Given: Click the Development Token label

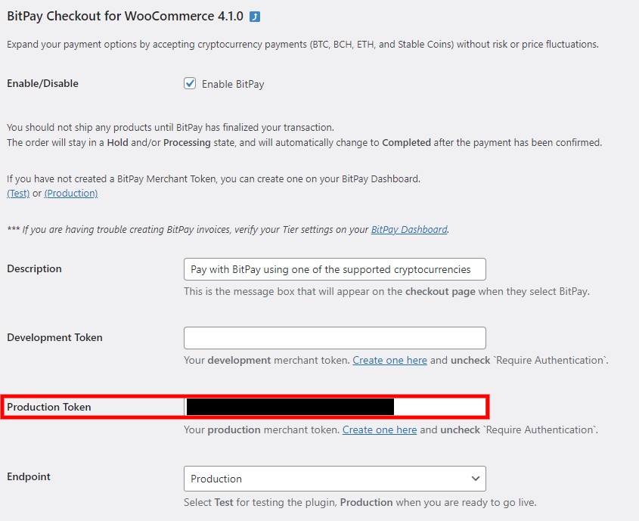Looking at the screenshot, I should tap(54, 338).
